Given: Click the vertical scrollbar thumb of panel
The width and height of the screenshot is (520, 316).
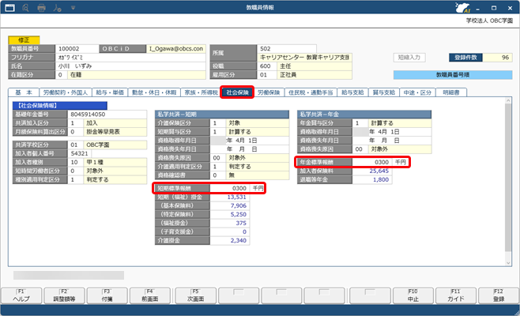Looking at the screenshot, I should [508, 178].
